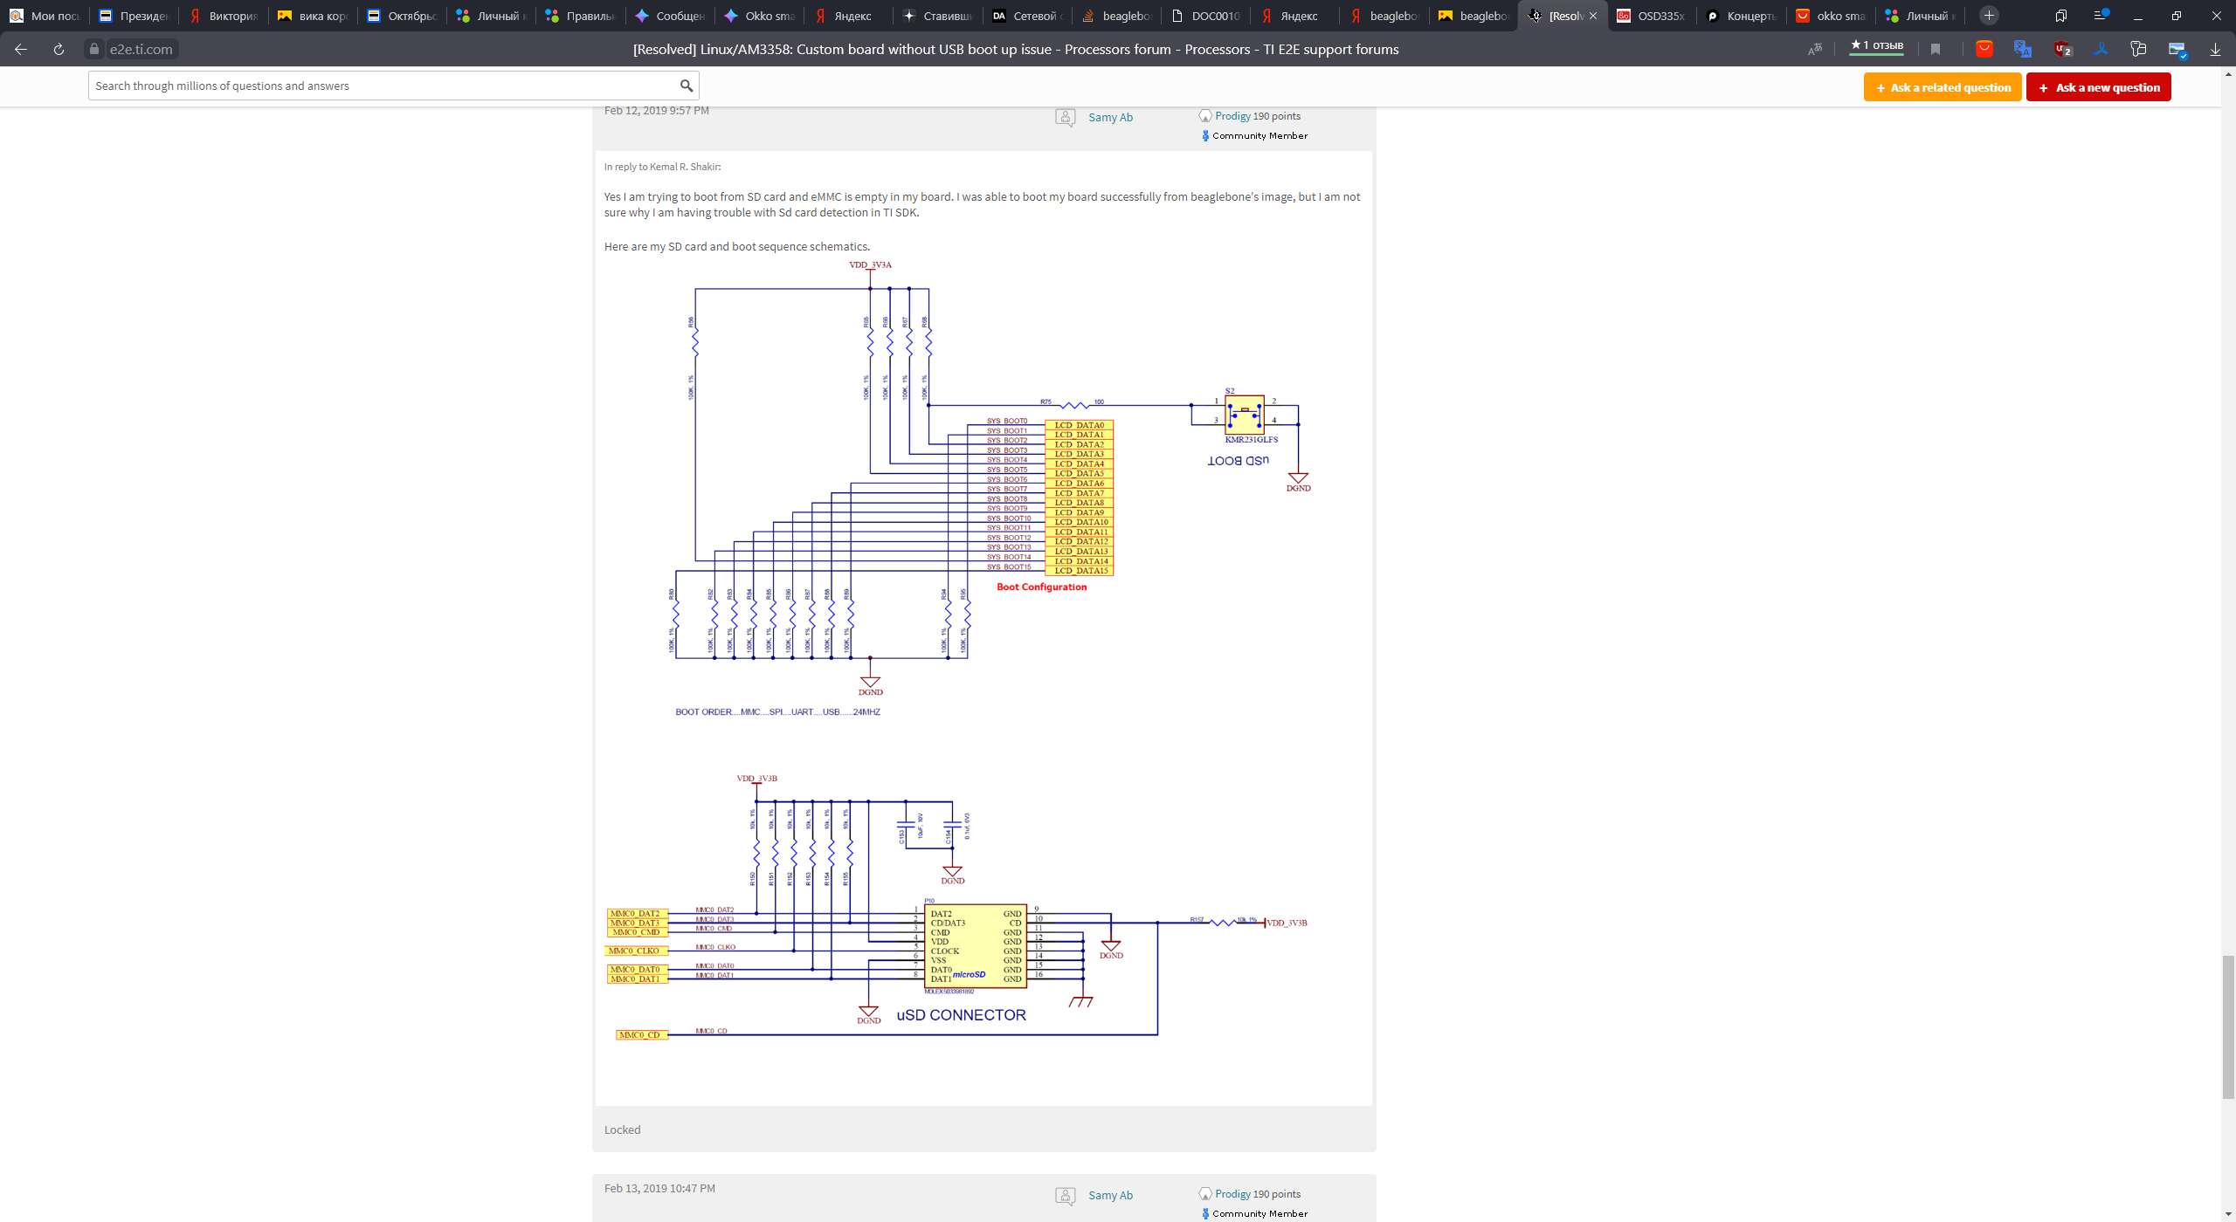Switch to the OSD335x tab
2236x1222 pixels.
(1652, 16)
